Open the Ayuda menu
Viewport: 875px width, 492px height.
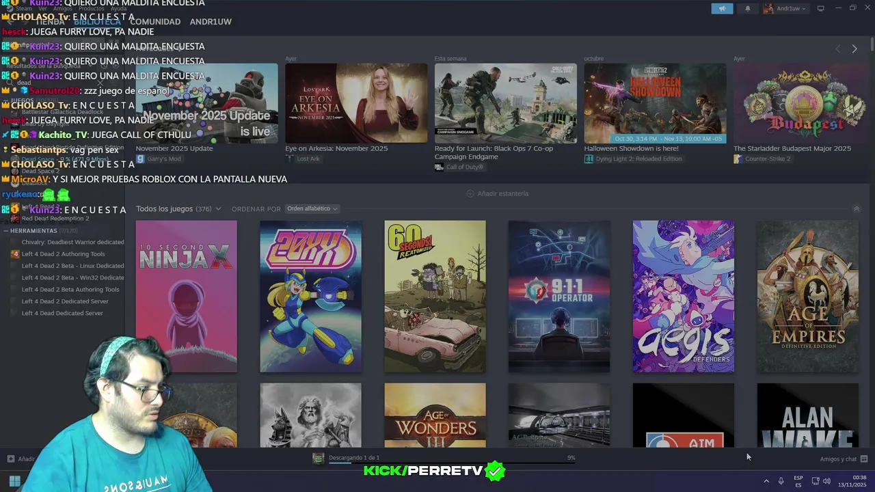coord(119,8)
